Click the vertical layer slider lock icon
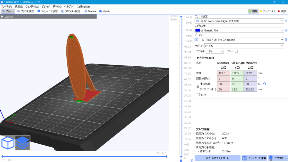This screenshot has width=288, height=162. 181,160
